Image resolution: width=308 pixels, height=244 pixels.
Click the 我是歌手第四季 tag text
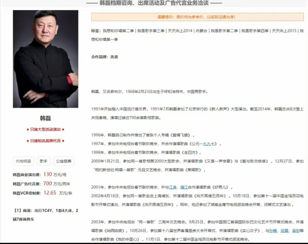pos(255,31)
